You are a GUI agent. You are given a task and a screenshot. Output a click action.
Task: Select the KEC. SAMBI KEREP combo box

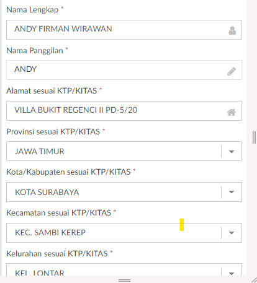click(124, 233)
